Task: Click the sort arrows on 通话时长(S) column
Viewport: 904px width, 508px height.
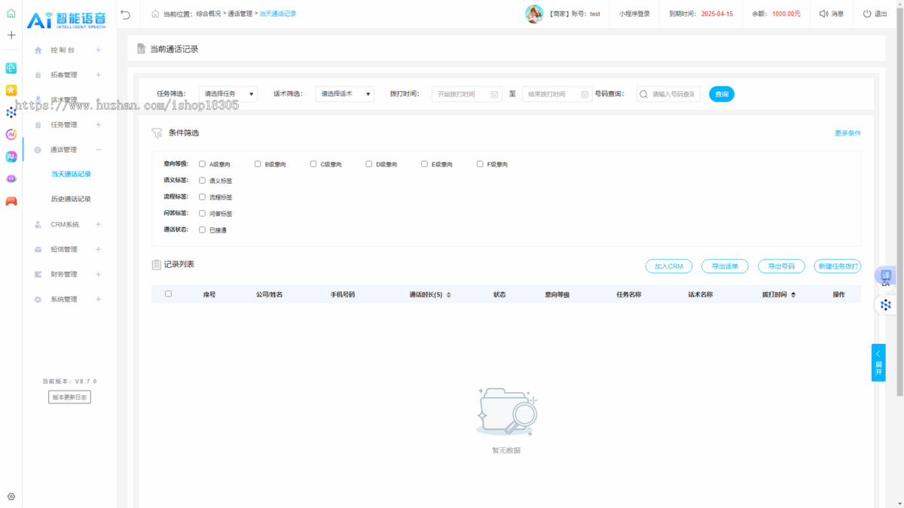Action: (448, 295)
